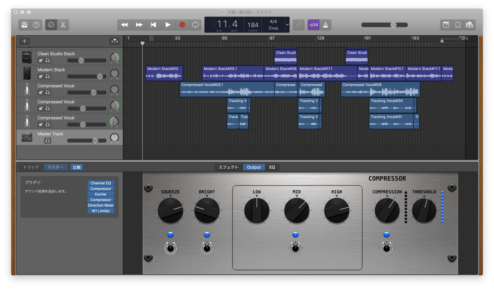Select the Modern Stack#03 audio region
The width and height of the screenshot is (494, 289).
tap(164, 73)
